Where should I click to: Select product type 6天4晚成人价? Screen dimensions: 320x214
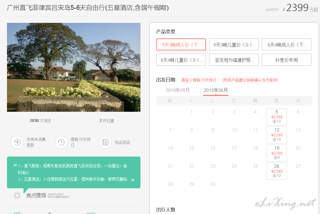[287, 44]
